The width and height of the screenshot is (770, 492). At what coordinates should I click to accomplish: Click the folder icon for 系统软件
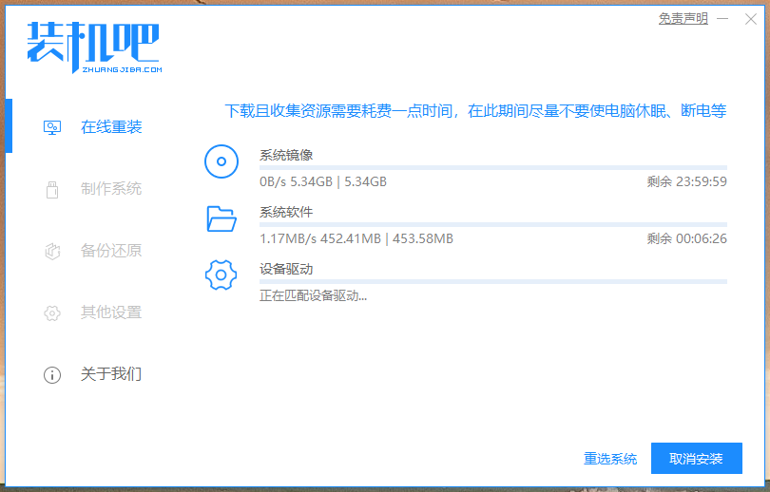(221, 218)
